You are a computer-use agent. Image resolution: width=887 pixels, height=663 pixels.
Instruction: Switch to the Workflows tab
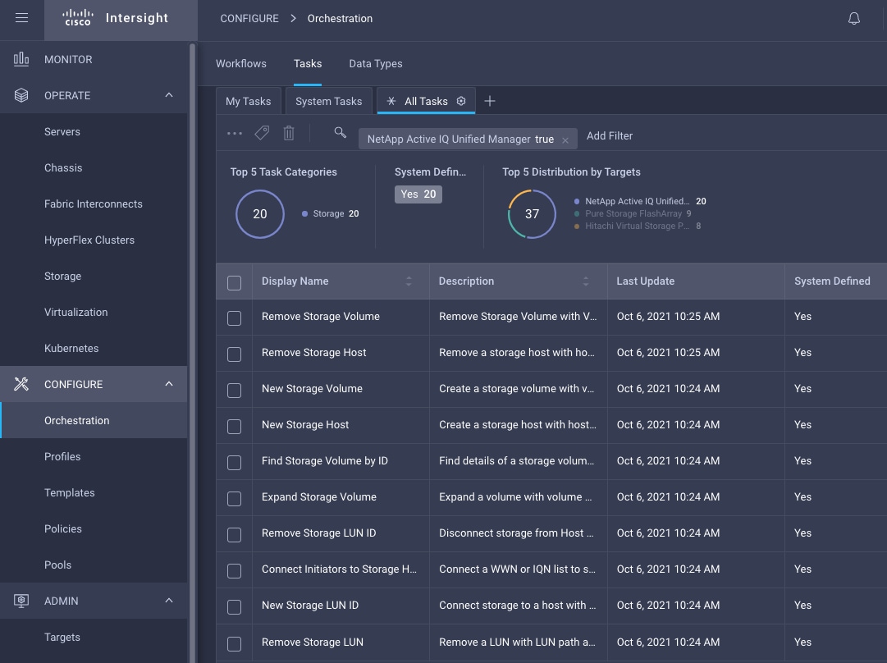click(241, 63)
